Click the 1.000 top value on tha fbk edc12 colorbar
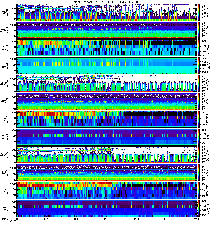This screenshot has height=227, width=213. tap(203, 41)
